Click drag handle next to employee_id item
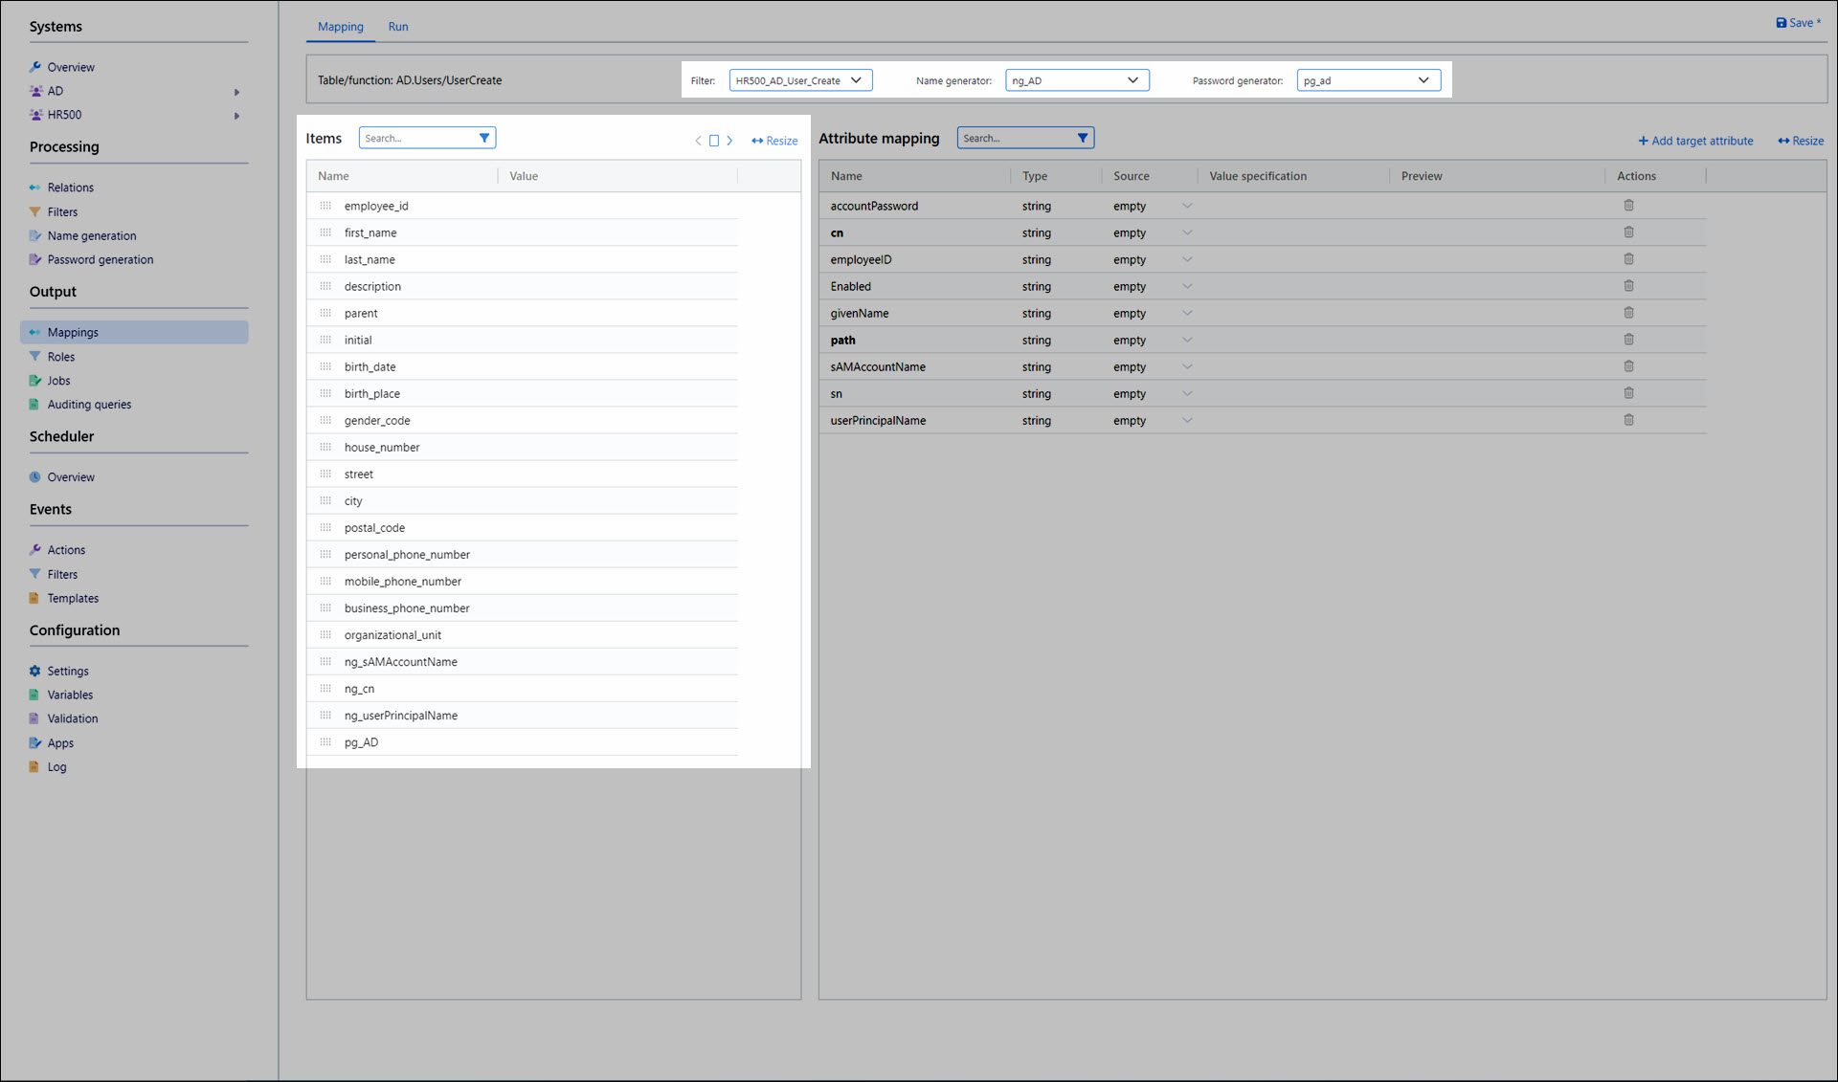1838x1082 pixels. 325,206
